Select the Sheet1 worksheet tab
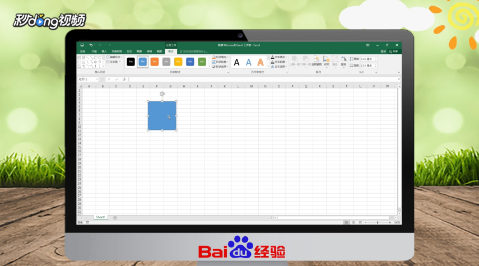This screenshot has height=266, width=479. (x=100, y=217)
